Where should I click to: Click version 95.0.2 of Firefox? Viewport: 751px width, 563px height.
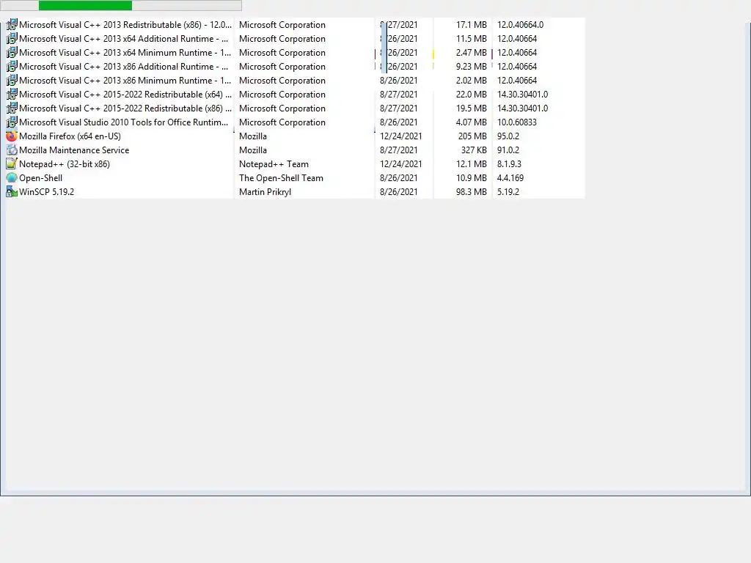(x=508, y=136)
